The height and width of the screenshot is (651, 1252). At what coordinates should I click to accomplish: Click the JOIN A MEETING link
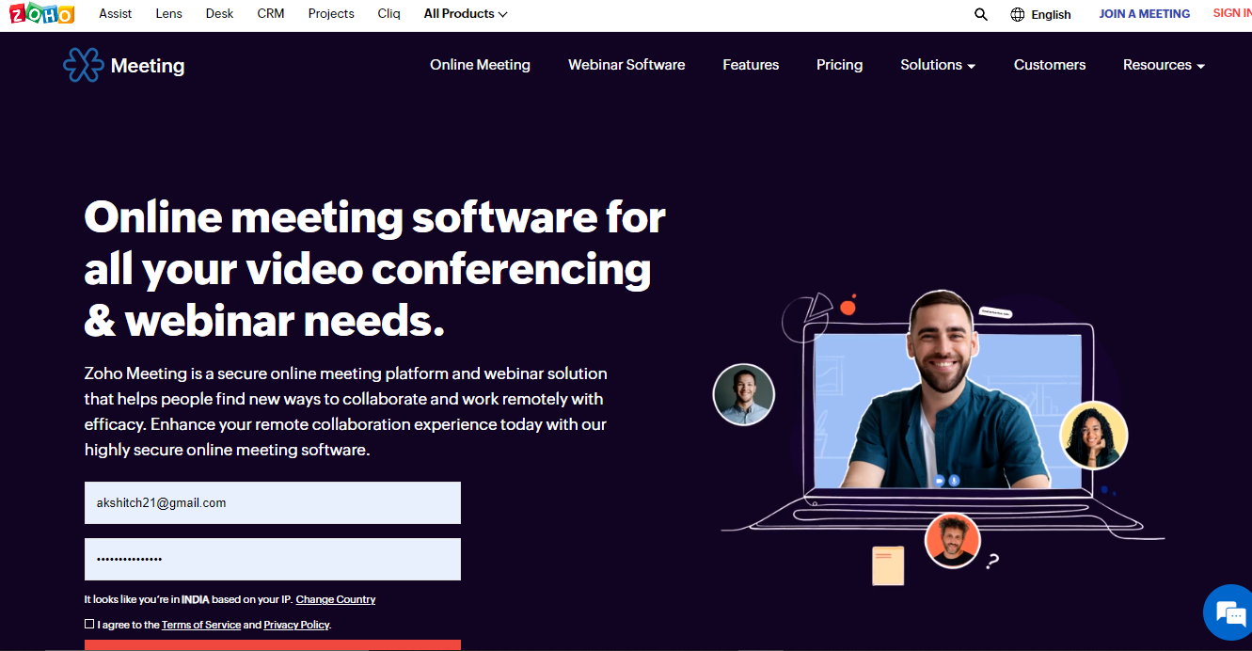pos(1144,14)
